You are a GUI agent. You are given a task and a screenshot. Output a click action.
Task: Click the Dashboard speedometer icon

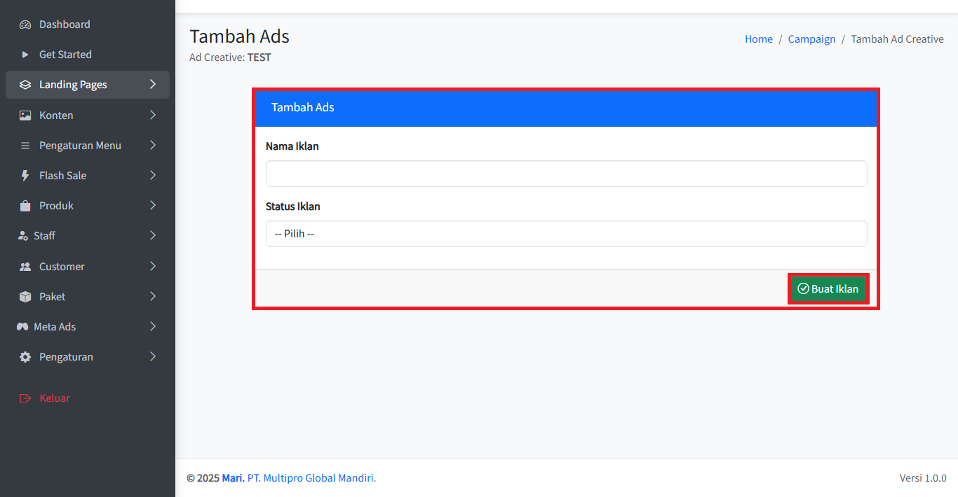click(25, 24)
